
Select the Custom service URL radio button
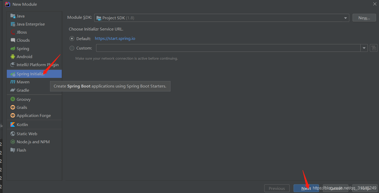tap(72, 48)
